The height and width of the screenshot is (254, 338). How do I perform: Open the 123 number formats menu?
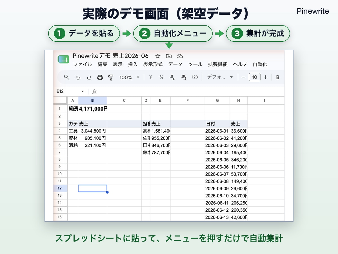195,77
